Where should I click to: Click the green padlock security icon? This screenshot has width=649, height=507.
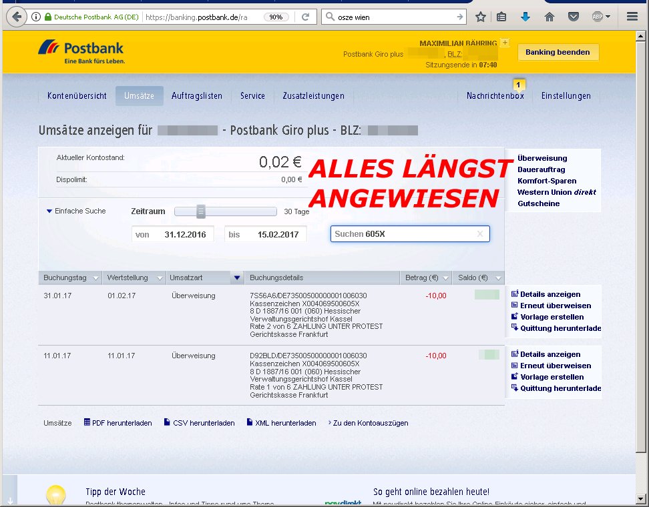pyautogui.click(x=48, y=17)
